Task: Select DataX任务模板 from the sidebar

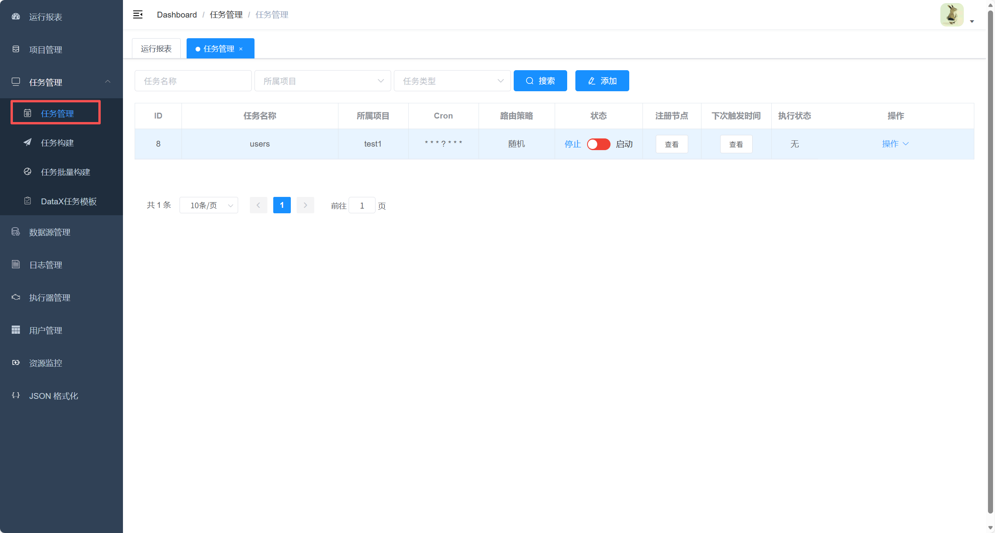Action: click(x=69, y=201)
